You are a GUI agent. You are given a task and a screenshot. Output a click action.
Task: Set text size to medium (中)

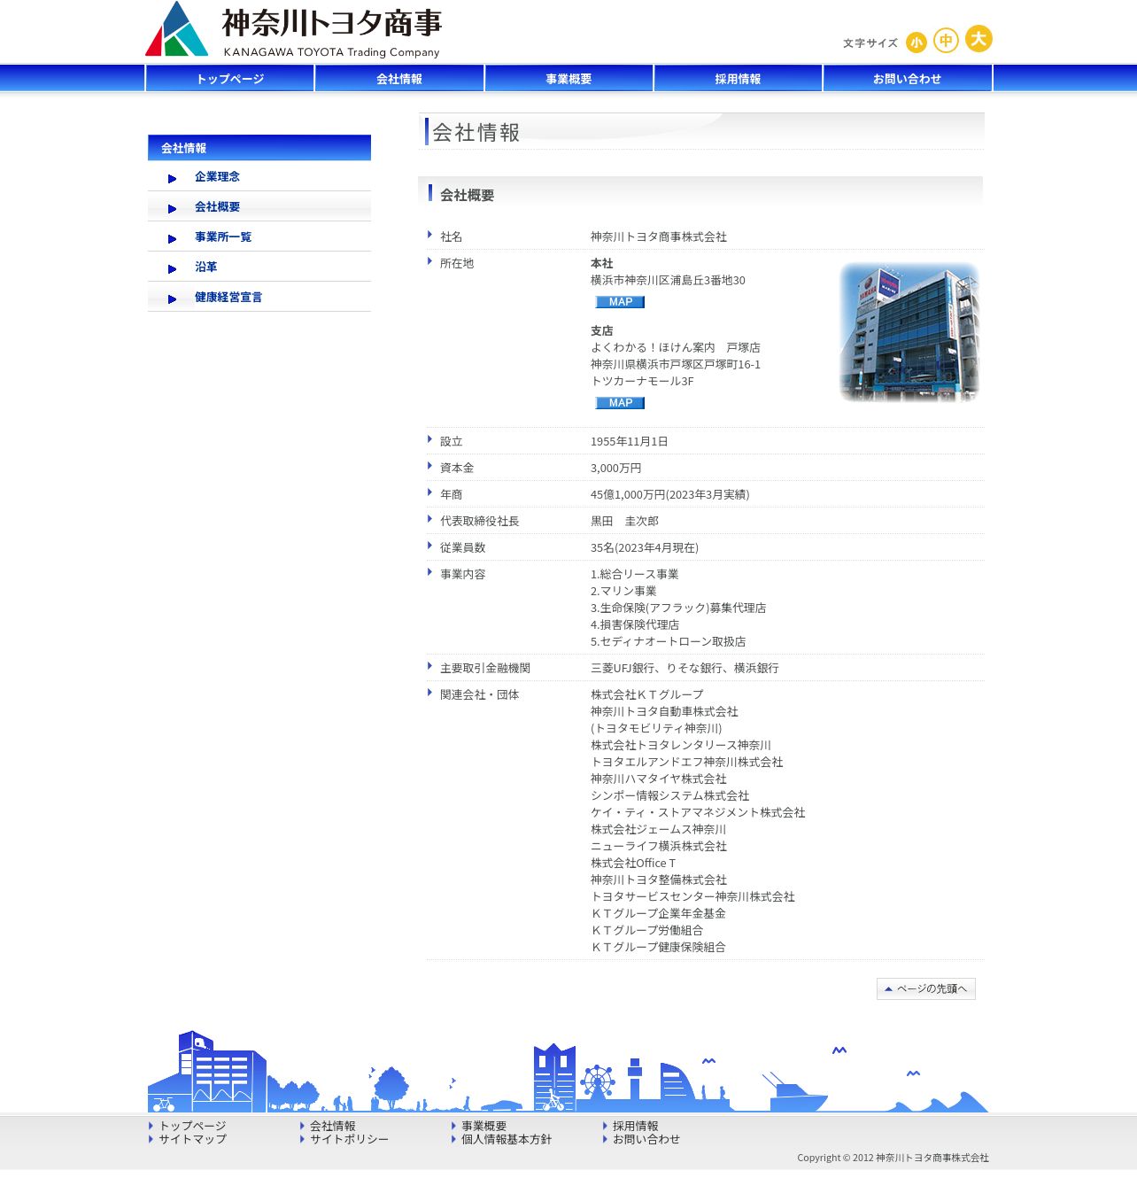coord(946,41)
